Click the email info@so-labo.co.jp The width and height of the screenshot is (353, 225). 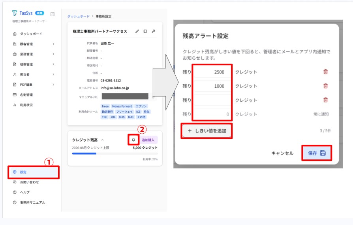(x=115, y=88)
